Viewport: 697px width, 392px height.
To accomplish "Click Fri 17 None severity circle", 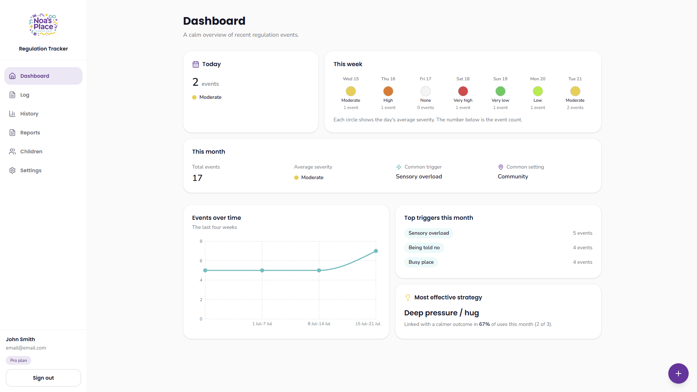I will [x=425, y=91].
